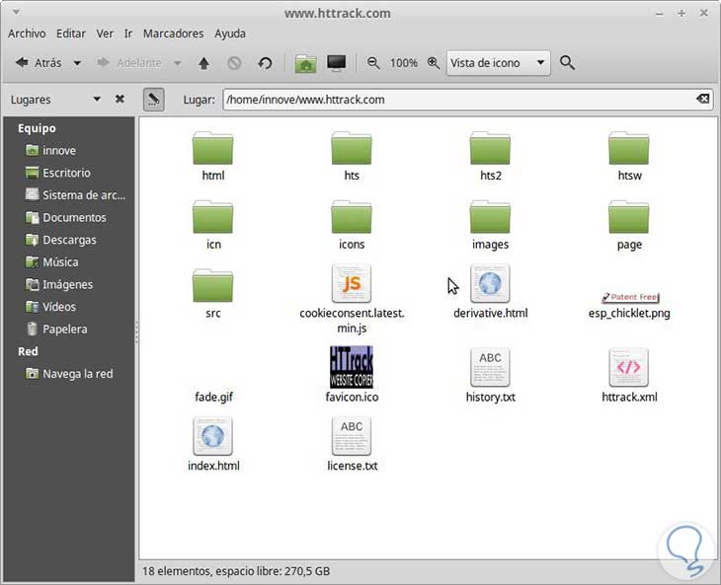Select the hts folder icon
721x585 pixels.
click(352, 148)
